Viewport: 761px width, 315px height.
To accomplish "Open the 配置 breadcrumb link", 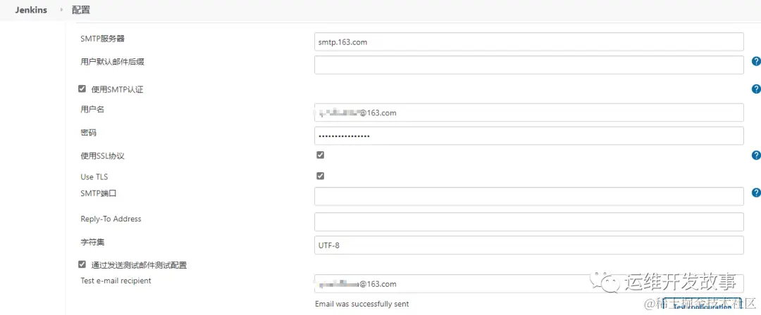I will pos(80,10).
